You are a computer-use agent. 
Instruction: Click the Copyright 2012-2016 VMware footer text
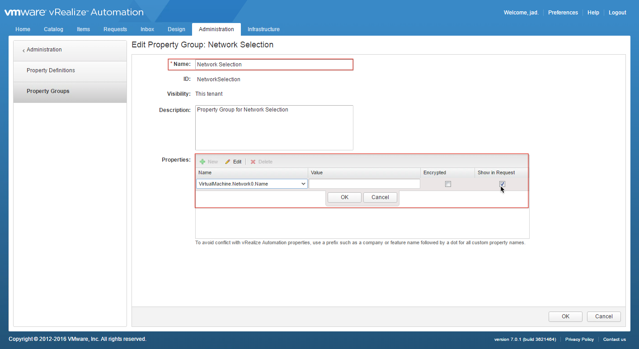(x=78, y=339)
